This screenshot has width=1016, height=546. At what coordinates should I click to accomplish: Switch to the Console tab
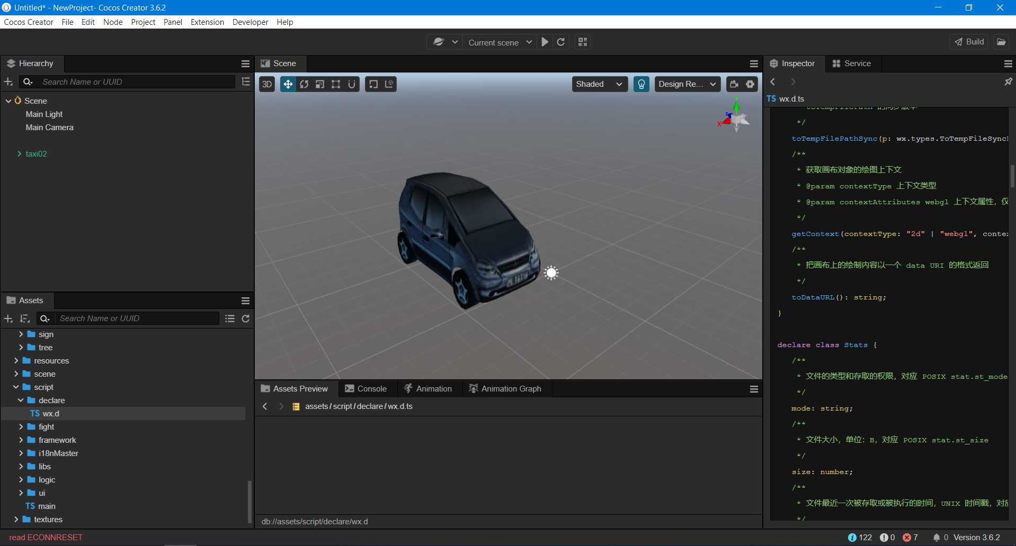366,389
